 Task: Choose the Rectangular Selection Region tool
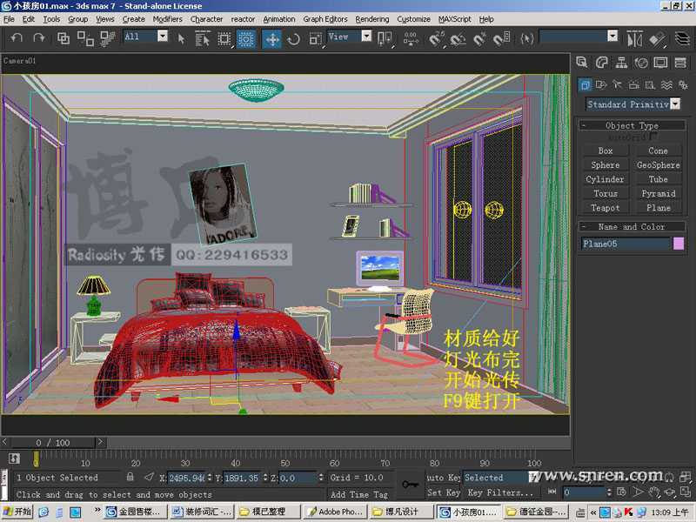click(224, 39)
